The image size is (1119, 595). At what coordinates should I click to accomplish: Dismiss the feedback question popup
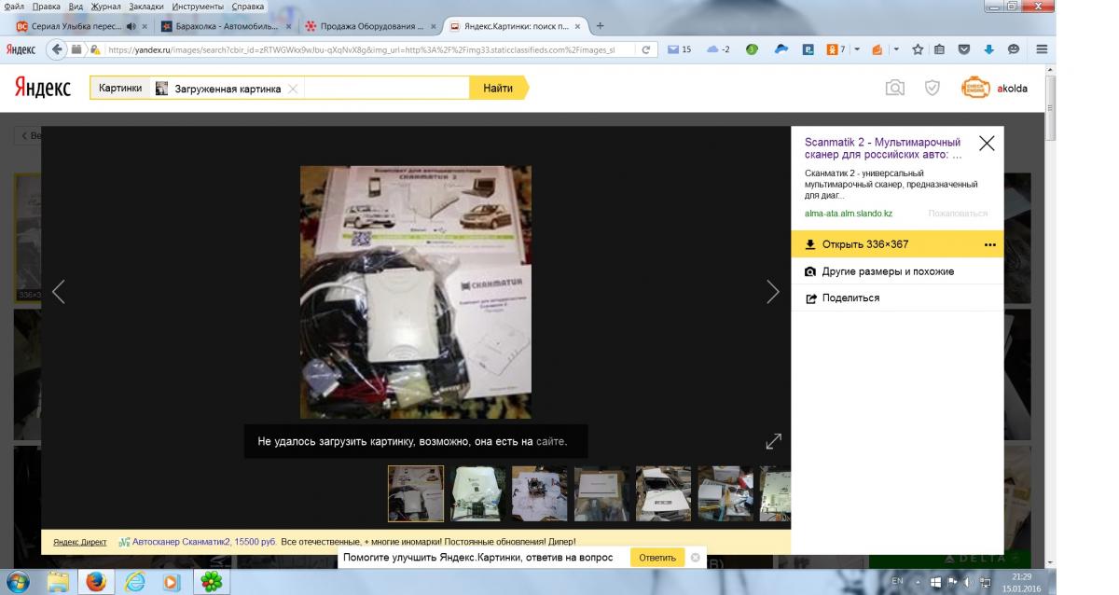(695, 558)
